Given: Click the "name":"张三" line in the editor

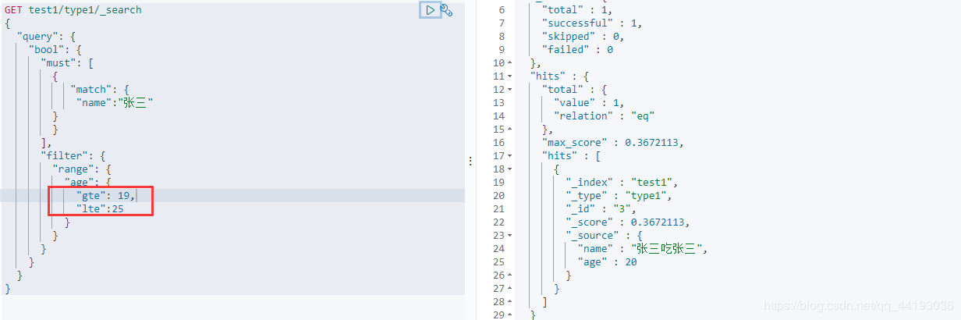Looking at the screenshot, I should pyautogui.click(x=114, y=103).
